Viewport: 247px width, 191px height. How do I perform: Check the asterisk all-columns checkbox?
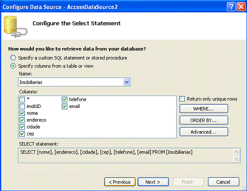pos(22,99)
